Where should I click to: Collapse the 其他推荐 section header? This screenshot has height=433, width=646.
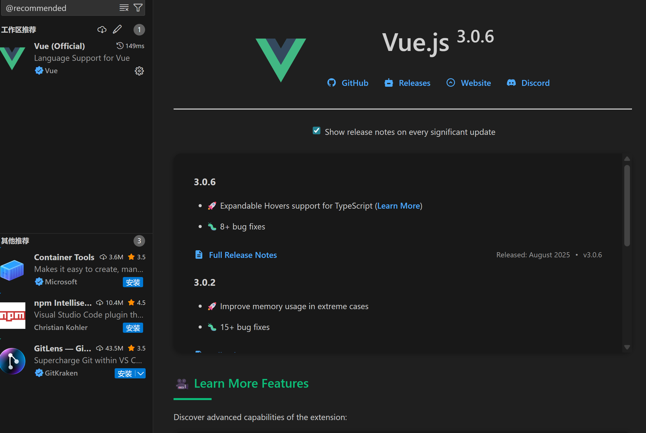15,241
